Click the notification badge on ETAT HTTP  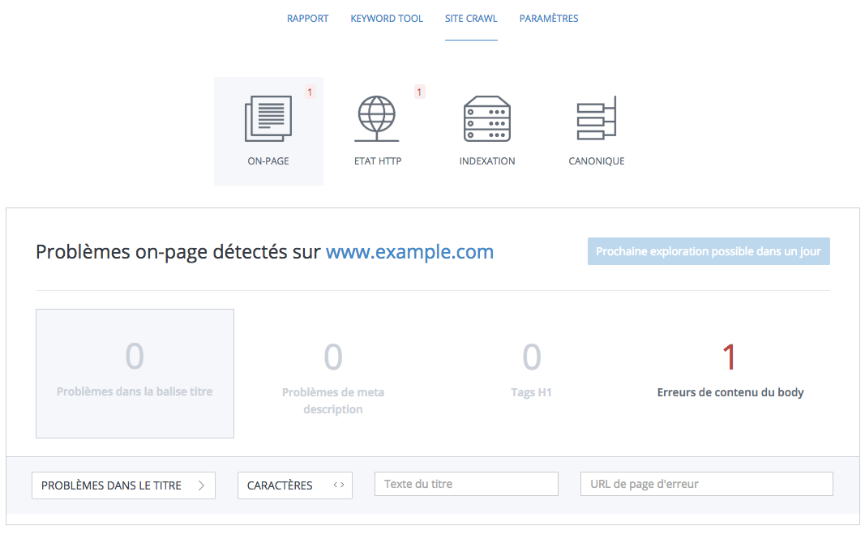pyautogui.click(x=419, y=92)
